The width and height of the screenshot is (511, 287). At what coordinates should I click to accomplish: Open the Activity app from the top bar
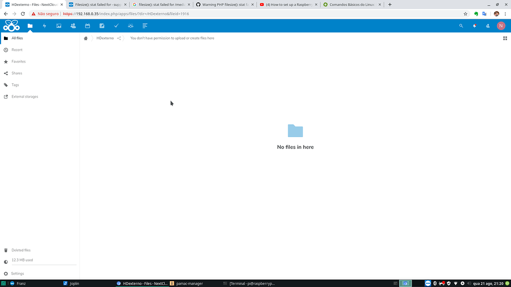point(44,26)
